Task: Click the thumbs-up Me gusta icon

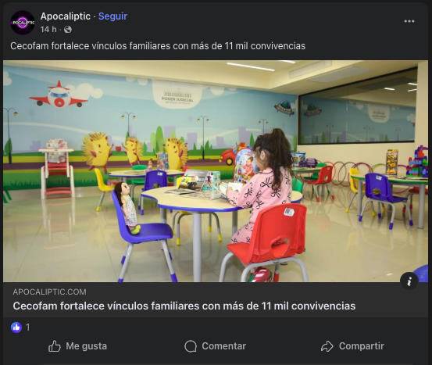Action: point(54,346)
